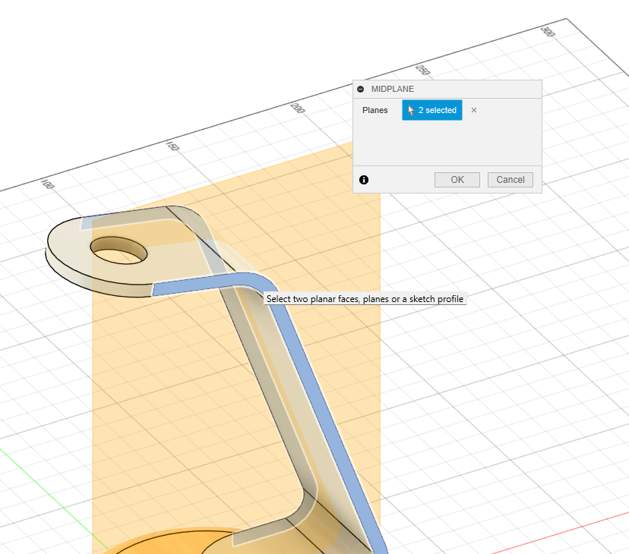Click the 300 grid ruler label

pyautogui.click(x=546, y=31)
